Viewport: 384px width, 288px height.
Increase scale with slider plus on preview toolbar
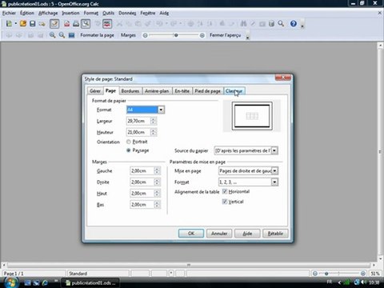click(202, 35)
